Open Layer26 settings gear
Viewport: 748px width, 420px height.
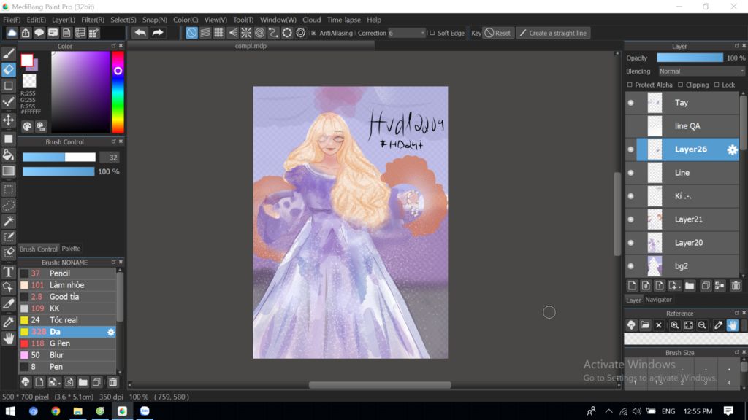pos(732,149)
